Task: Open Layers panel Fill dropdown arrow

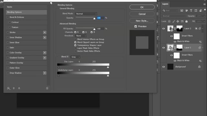Action: pos(204,22)
